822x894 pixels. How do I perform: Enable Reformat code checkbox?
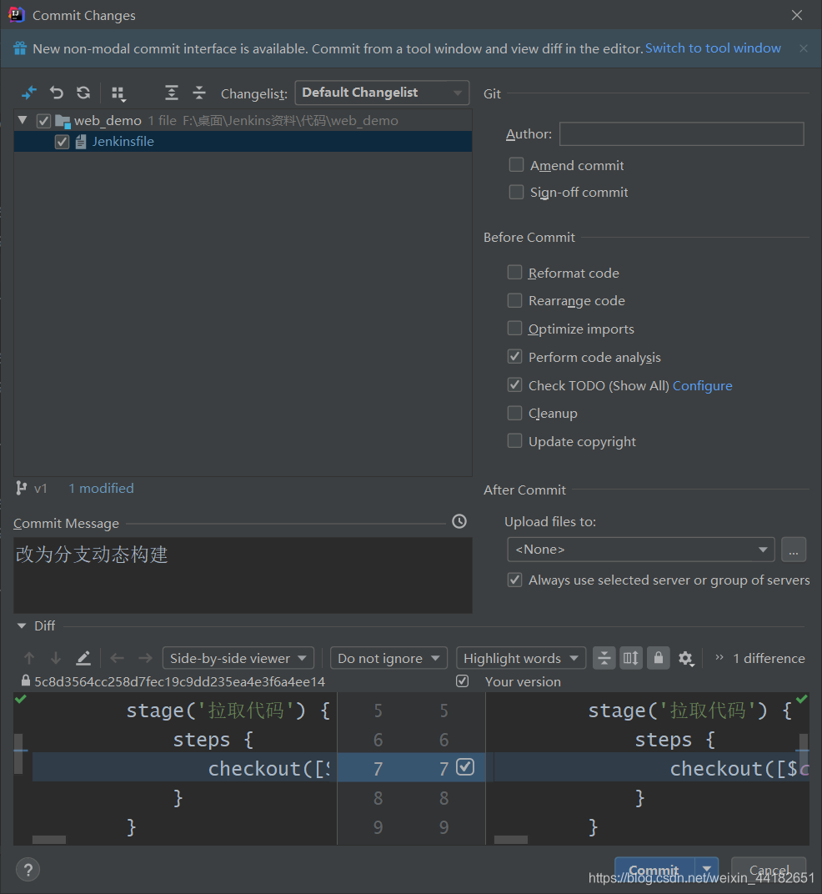[514, 272]
